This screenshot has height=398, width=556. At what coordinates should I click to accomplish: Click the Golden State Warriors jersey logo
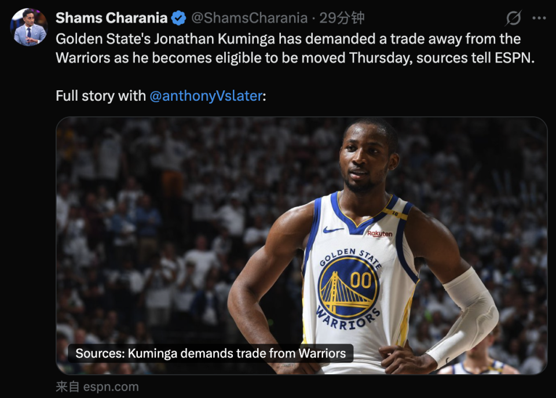(349, 289)
